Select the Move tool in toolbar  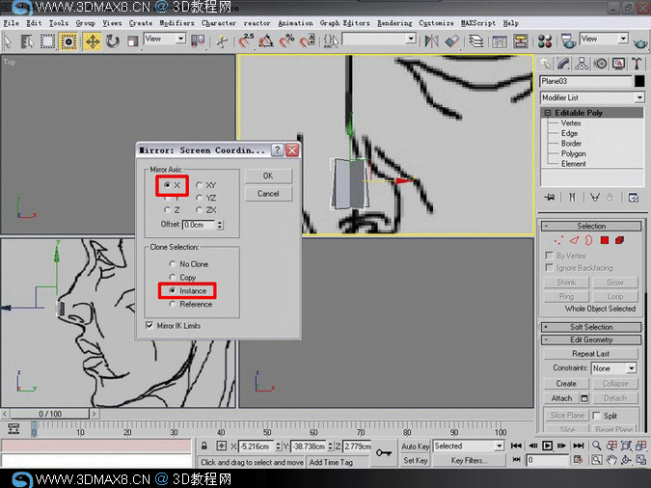tap(93, 41)
